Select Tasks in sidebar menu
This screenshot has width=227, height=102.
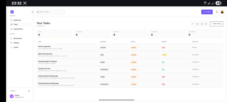coord(20,24)
